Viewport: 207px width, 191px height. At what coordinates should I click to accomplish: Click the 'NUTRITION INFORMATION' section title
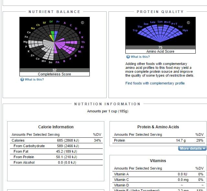pyautogui.click(x=107, y=104)
